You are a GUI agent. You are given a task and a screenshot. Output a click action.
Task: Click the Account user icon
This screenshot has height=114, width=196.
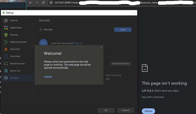[x=6, y=78]
